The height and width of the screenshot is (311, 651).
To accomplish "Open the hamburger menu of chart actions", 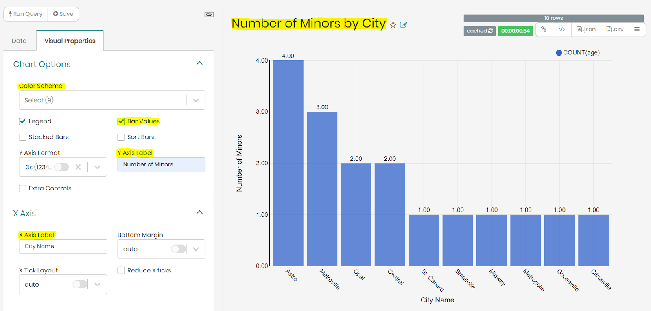I will (x=637, y=30).
